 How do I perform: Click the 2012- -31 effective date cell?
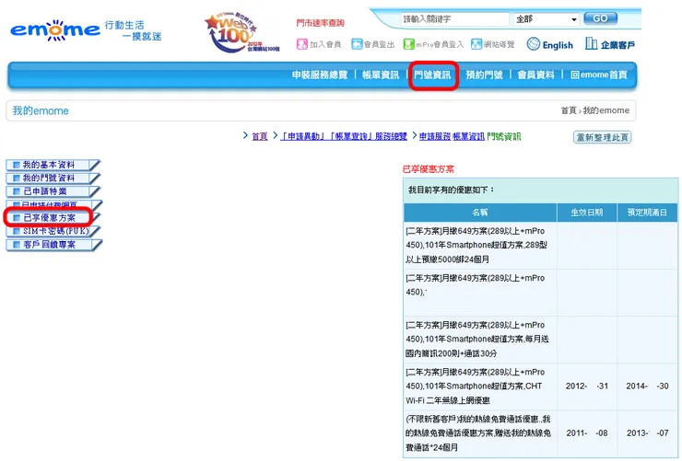pos(587,386)
